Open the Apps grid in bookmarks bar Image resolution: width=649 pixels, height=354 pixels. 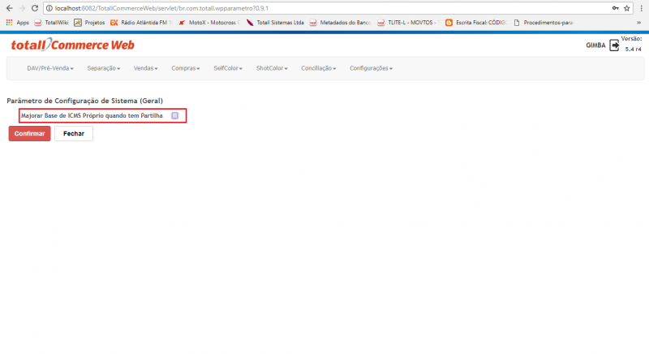(x=16, y=22)
